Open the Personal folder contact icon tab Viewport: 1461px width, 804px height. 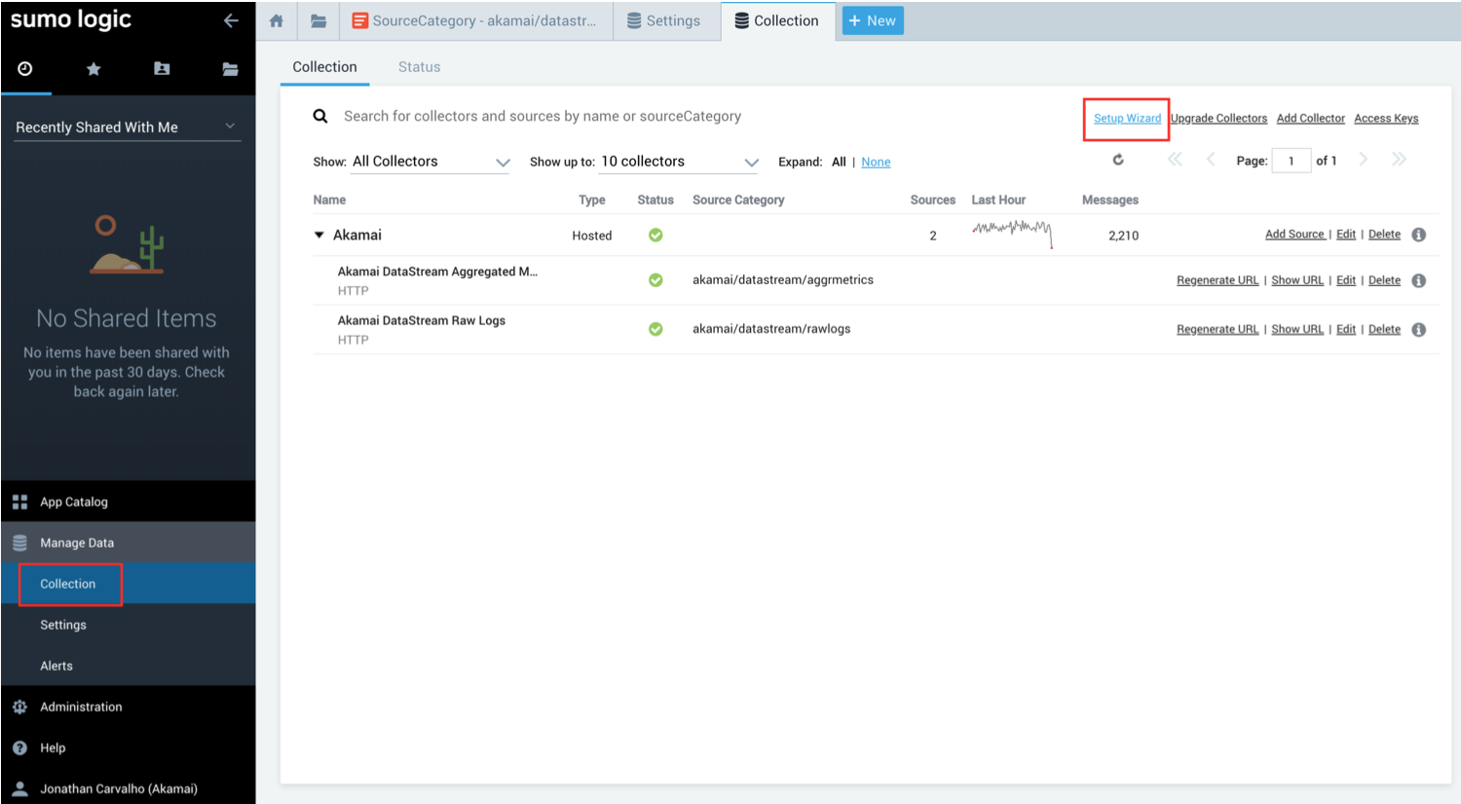162,68
